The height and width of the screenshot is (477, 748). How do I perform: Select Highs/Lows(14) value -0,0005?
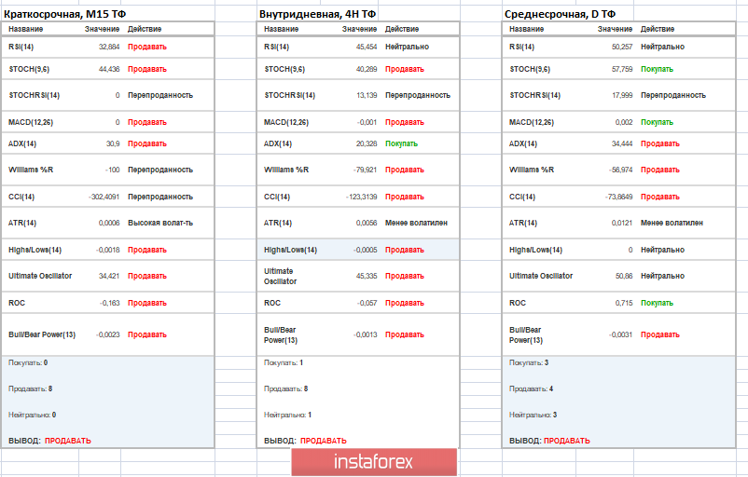(x=365, y=250)
